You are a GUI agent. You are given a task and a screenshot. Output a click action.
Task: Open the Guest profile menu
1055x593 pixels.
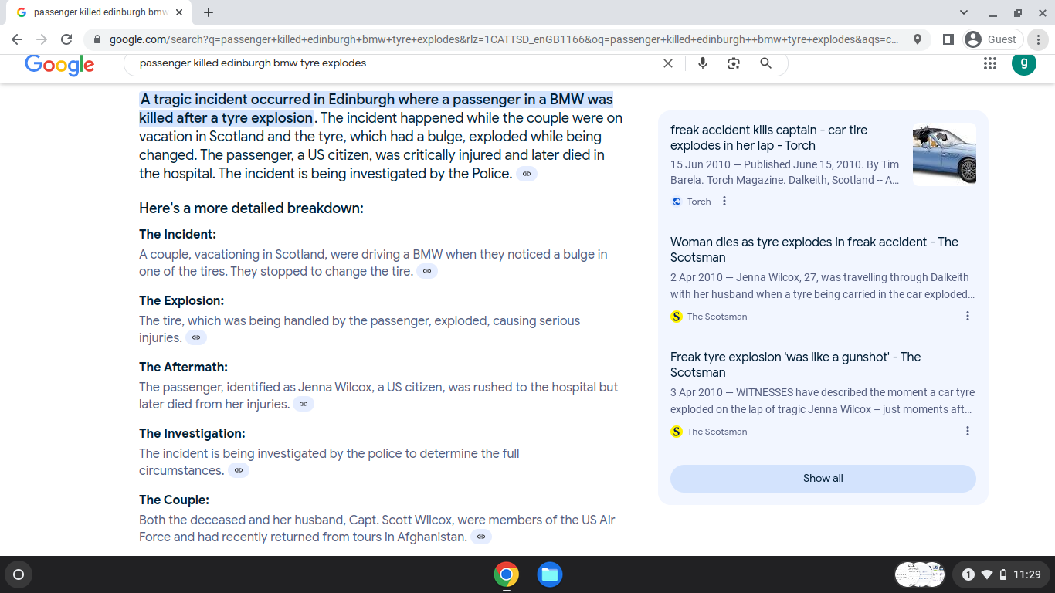pyautogui.click(x=993, y=39)
